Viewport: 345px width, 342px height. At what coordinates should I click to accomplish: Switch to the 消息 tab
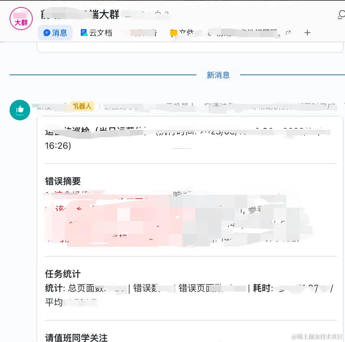[x=55, y=32]
